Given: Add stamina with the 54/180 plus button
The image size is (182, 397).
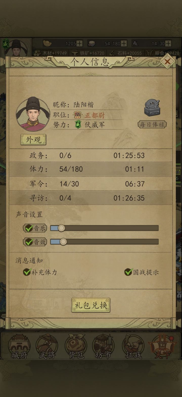Looking at the screenshot, I should tap(124, 43).
